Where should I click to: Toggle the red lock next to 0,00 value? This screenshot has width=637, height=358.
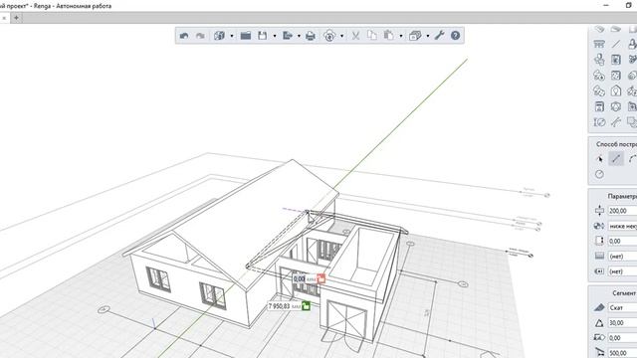(320, 278)
